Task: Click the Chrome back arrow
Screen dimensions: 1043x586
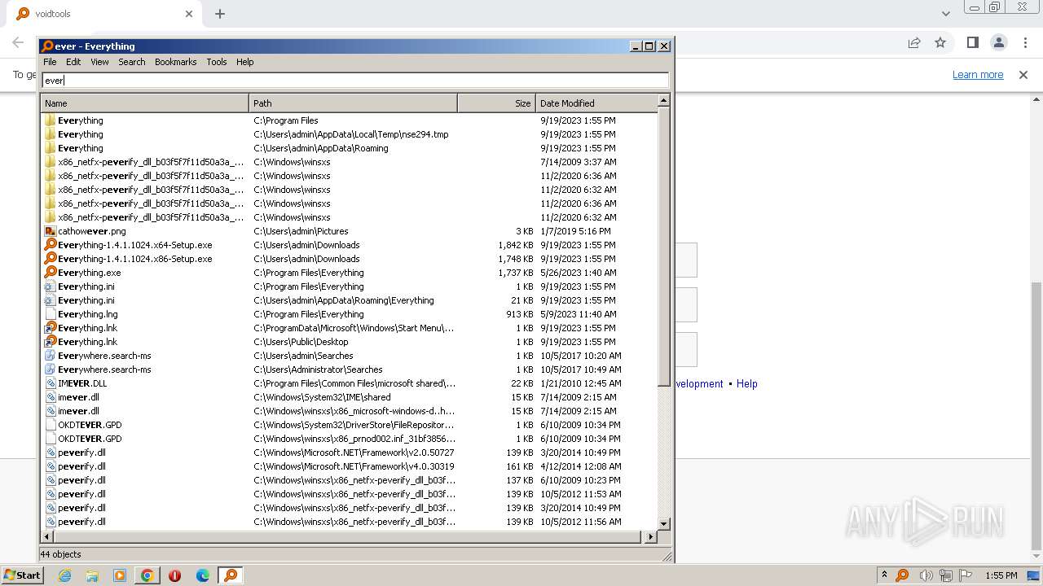Action: point(18,43)
